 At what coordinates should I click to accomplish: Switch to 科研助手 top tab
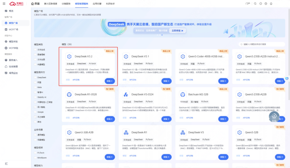(x=110, y=4)
